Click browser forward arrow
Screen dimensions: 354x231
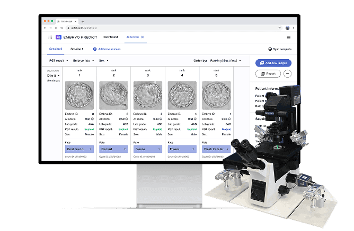pyautogui.click(x=50, y=28)
